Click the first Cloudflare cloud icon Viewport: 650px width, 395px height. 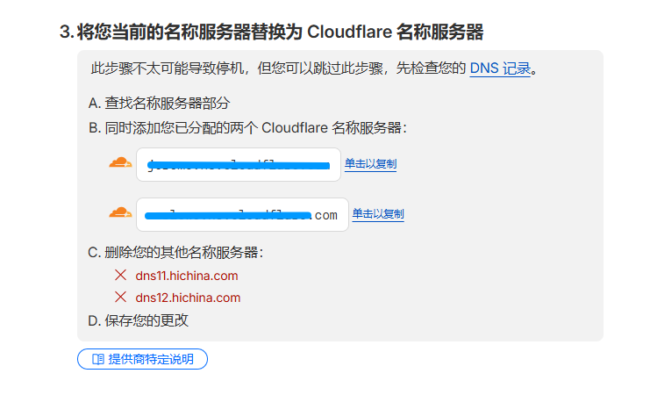pyautogui.click(x=120, y=163)
